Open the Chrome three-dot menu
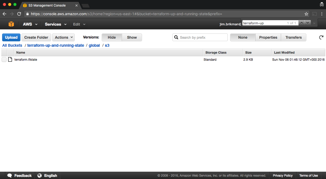Viewport: 326px width, 179px height. [322, 14]
